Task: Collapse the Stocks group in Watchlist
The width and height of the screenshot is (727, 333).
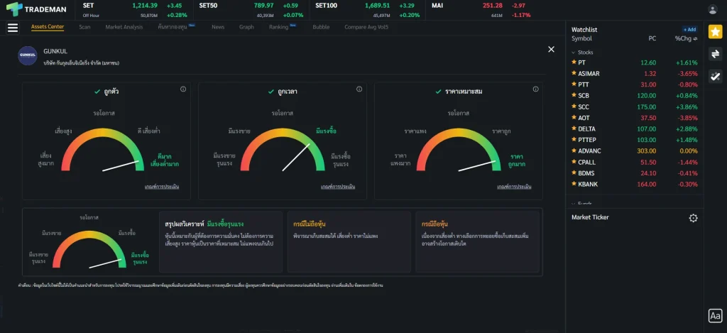Action: (x=574, y=53)
